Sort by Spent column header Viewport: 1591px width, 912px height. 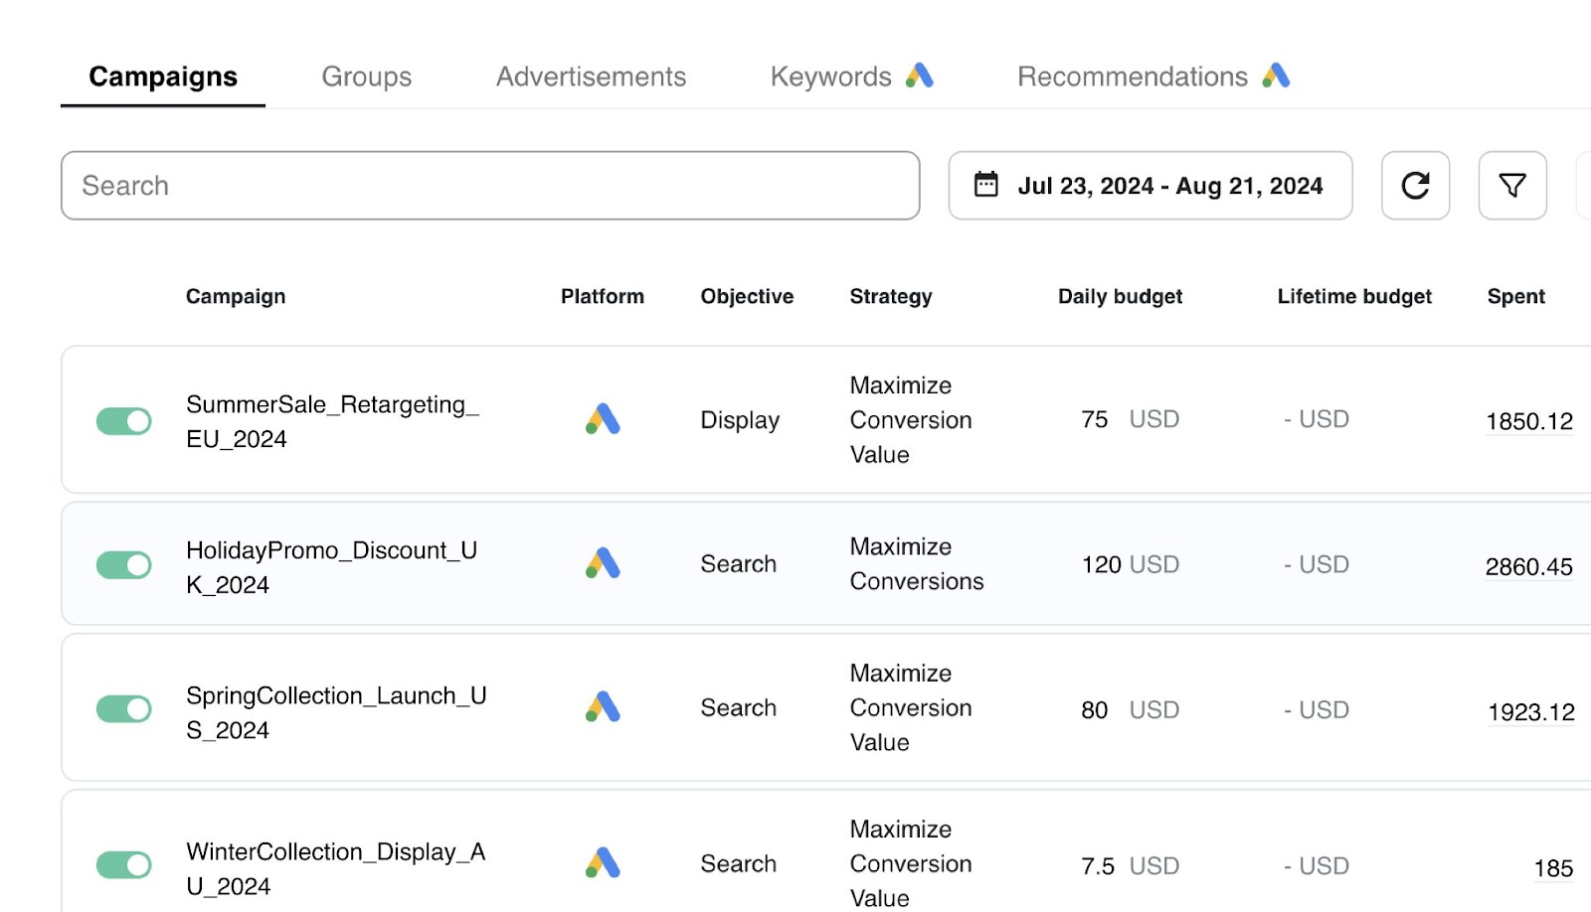tap(1515, 296)
